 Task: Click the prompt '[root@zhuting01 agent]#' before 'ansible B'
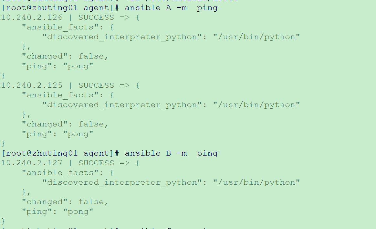pos(60,153)
